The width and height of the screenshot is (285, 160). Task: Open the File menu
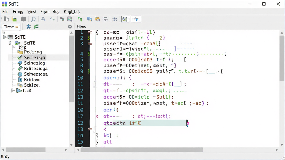coord(6,12)
